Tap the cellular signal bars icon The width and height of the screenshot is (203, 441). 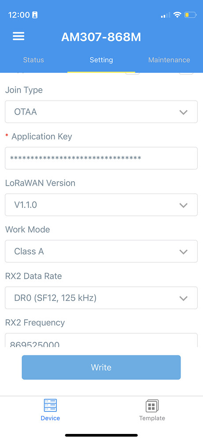(166, 15)
